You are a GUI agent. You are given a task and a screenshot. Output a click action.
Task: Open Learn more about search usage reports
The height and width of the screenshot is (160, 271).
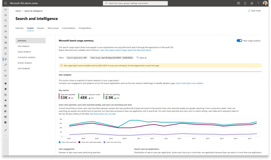coord(126,50)
